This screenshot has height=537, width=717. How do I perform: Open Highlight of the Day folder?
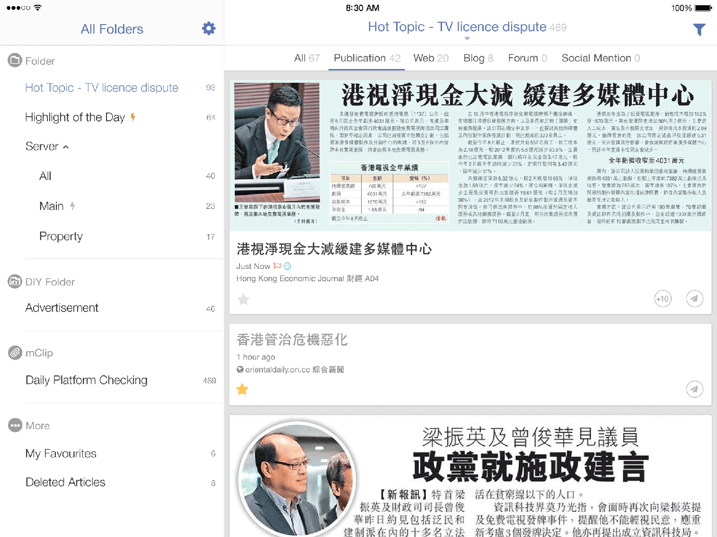(x=75, y=117)
